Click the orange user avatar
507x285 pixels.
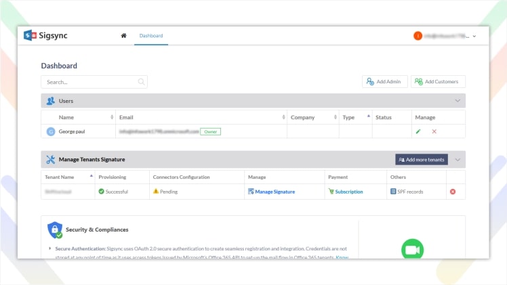(418, 36)
